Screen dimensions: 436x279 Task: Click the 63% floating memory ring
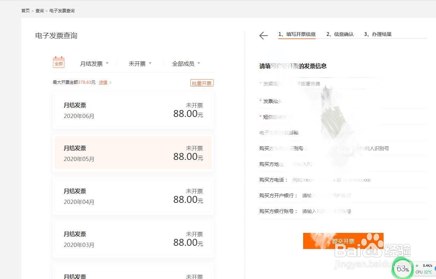[x=402, y=268]
